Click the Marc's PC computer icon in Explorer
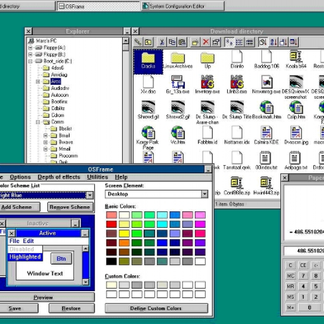The height and width of the screenshot is (324, 324). pyautogui.click(x=31, y=40)
